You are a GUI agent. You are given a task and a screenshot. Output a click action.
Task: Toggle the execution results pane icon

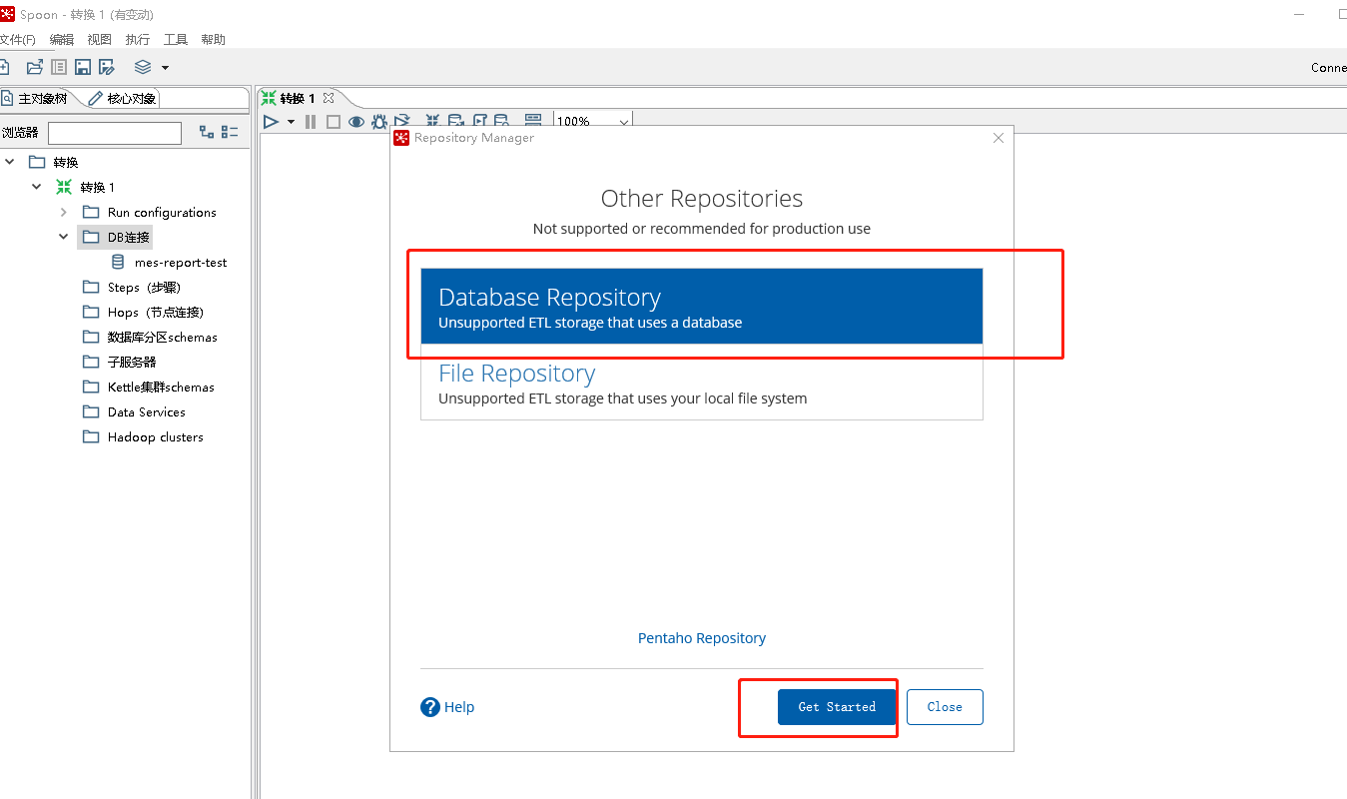click(x=533, y=122)
